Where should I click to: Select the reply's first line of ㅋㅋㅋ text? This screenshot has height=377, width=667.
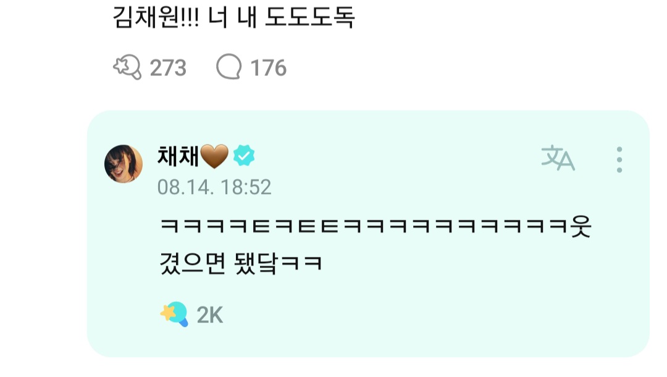(375, 226)
